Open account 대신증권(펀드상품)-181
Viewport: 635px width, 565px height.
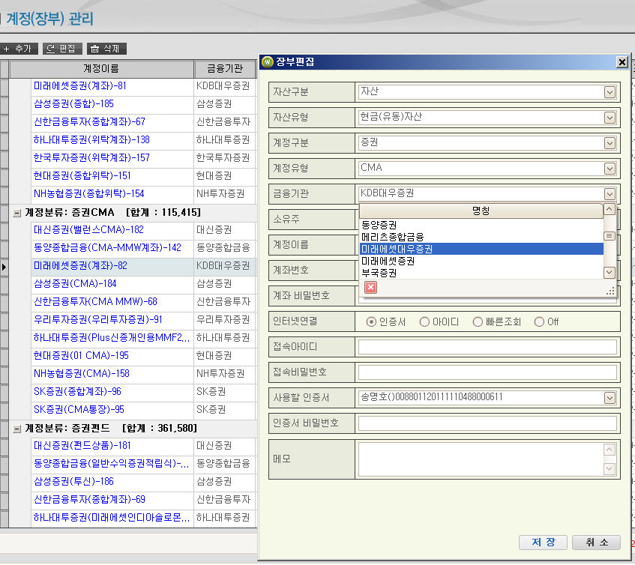(82, 446)
